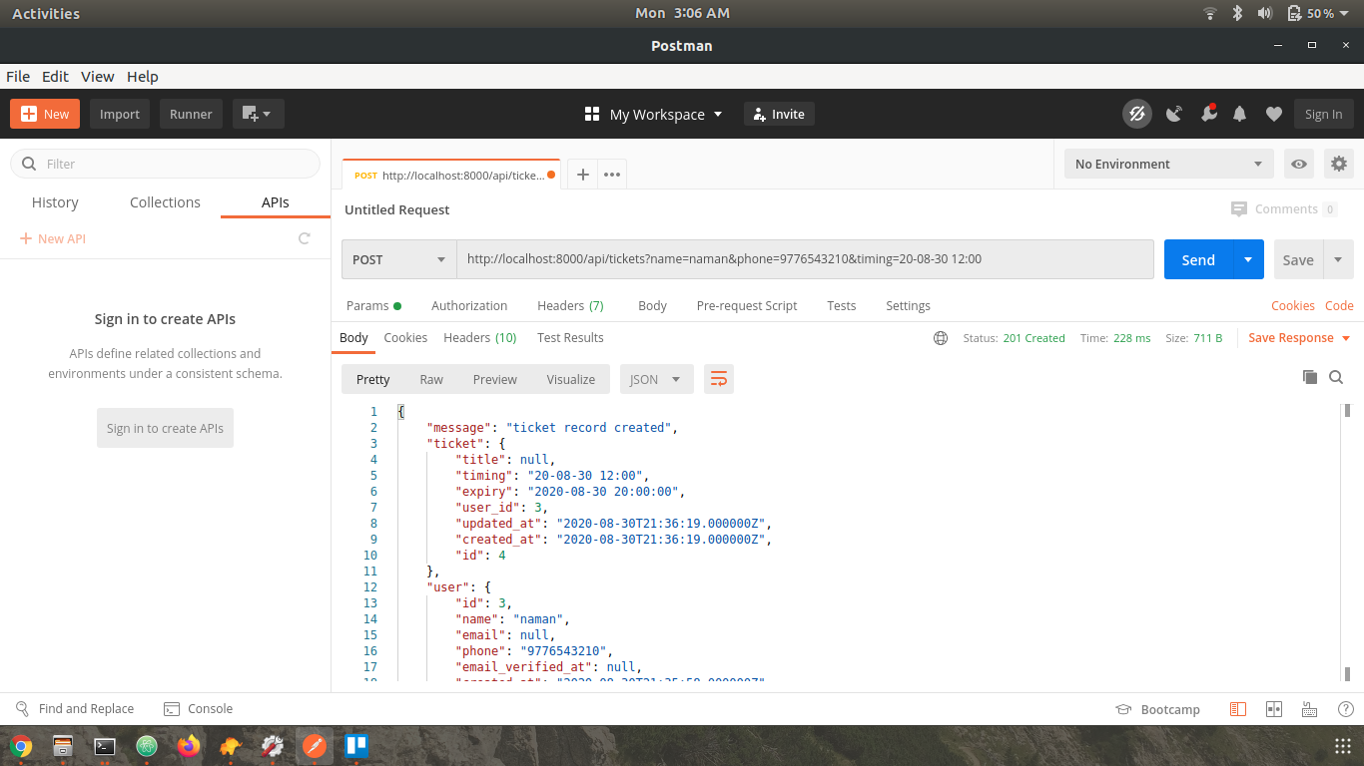Open the View menu
The image size is (1364, 766).
point(97,76)
